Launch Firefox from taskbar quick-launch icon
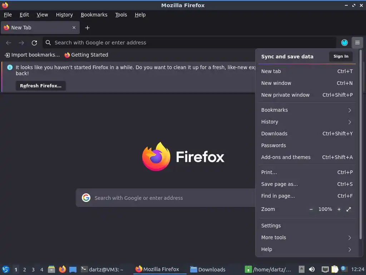The width and height of the screenshot is (366, 275). [62, 269]
